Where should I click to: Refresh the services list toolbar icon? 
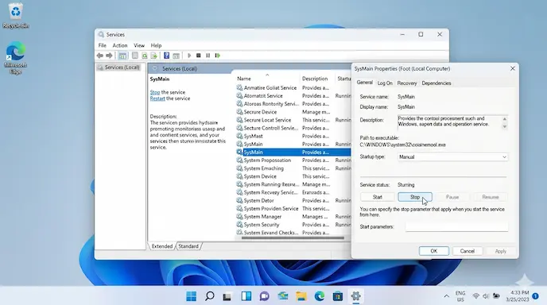144,56
